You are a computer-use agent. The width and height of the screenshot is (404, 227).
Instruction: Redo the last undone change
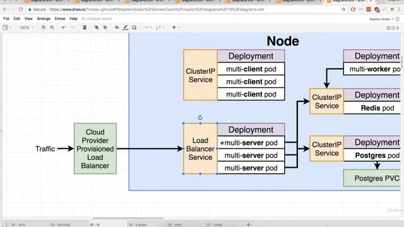pos(73,27)
